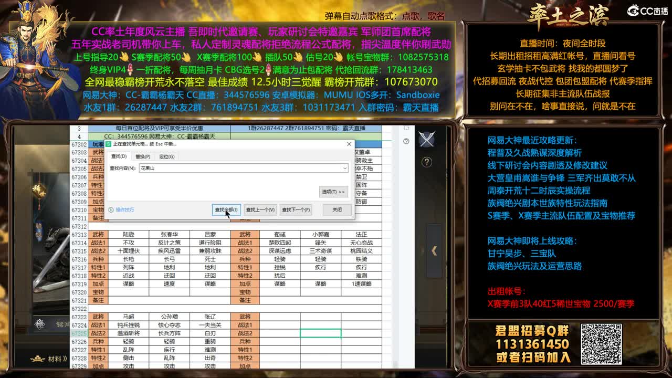Select cell 无心恋战

pos(361,243)
